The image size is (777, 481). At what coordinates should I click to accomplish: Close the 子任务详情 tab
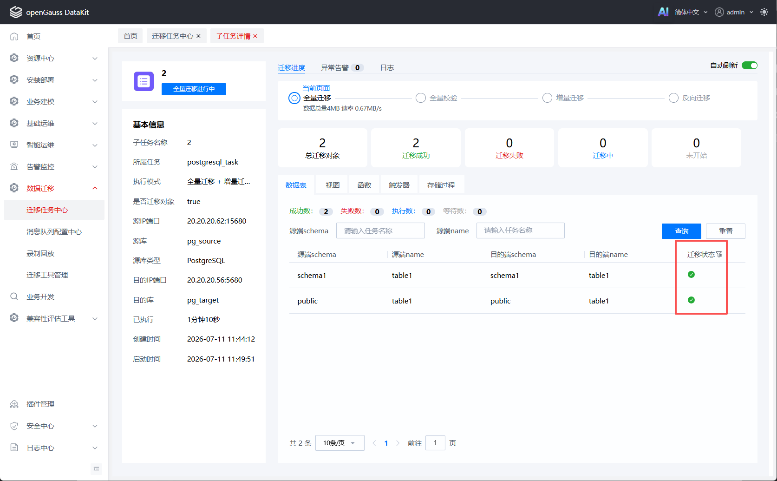pos(255,36)
